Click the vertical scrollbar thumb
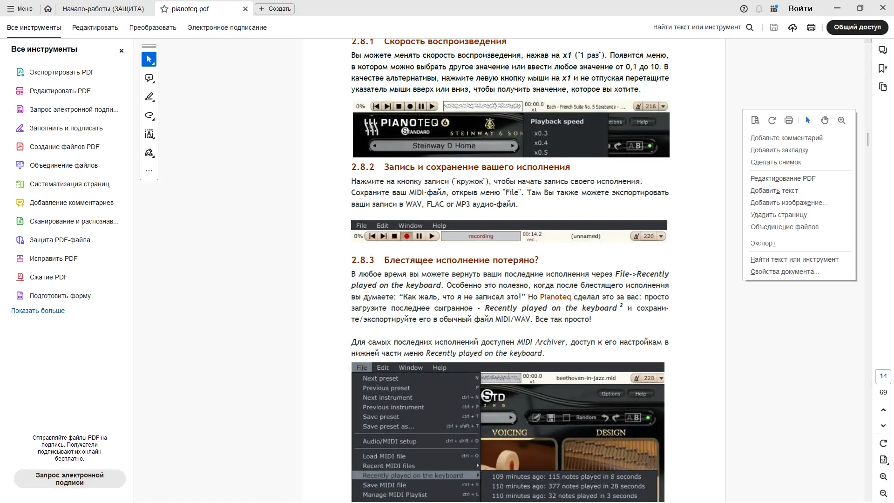 tap(868, 139)
